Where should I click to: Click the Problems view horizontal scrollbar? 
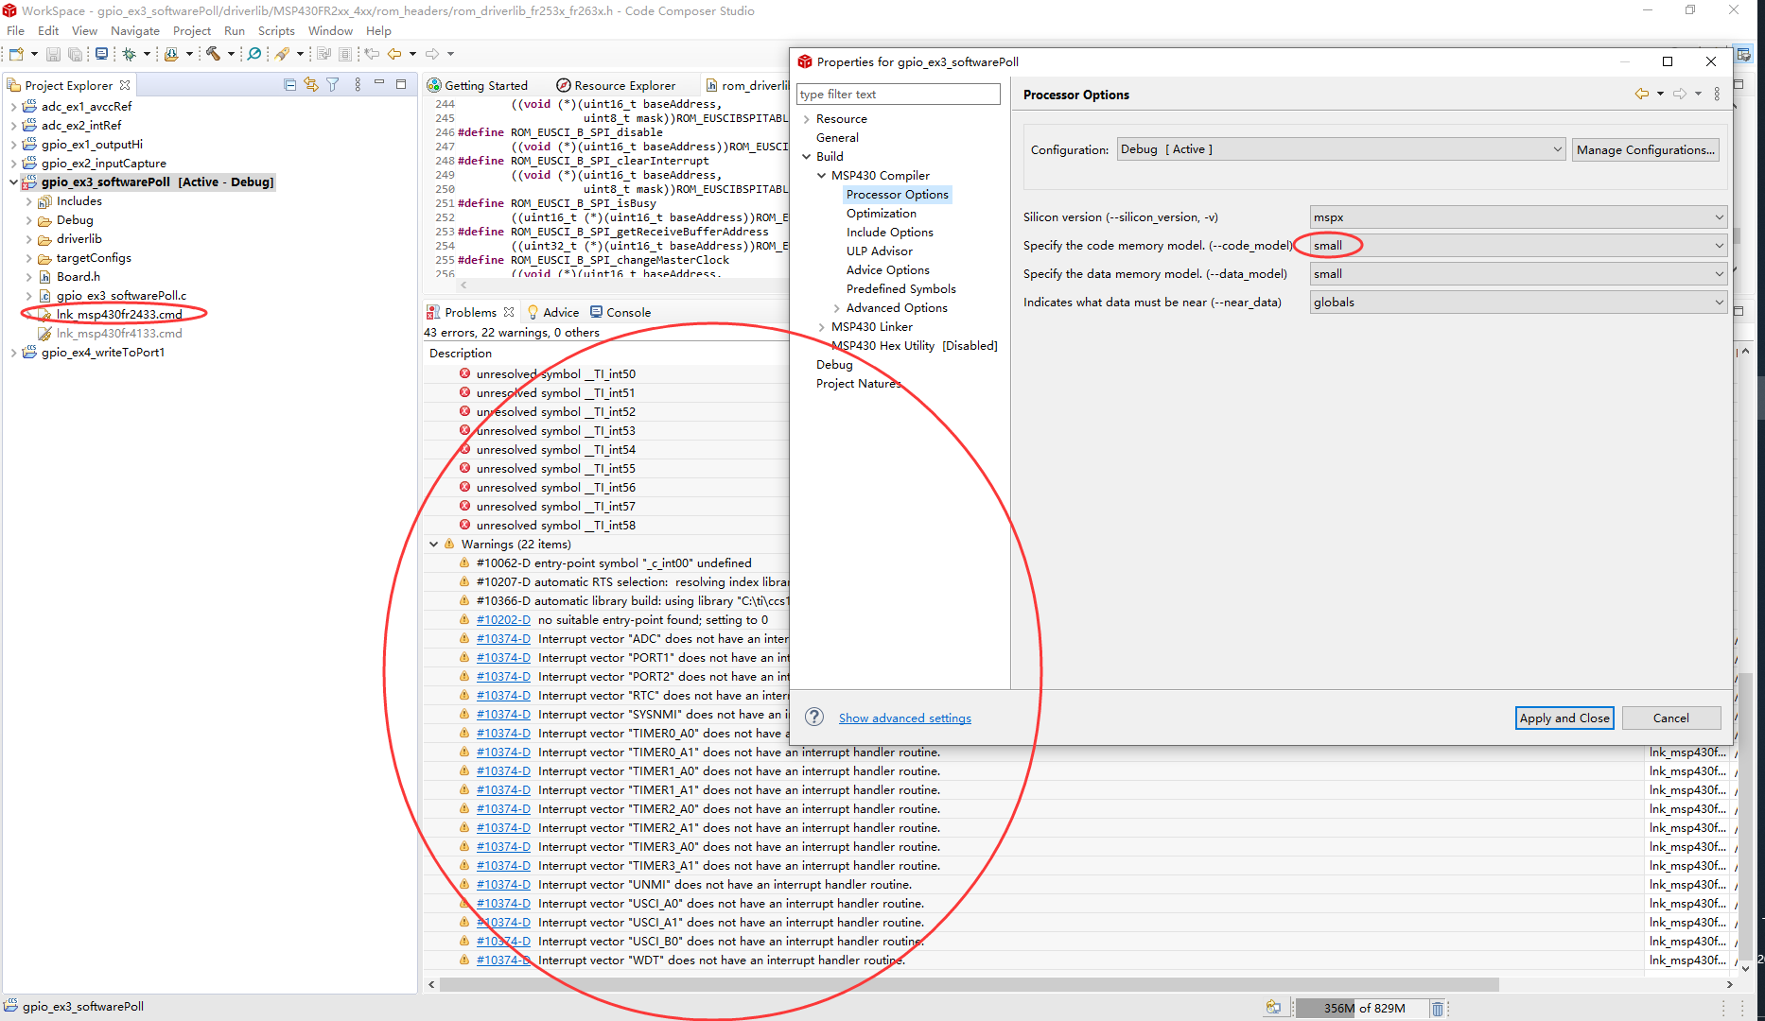(969, 984)
